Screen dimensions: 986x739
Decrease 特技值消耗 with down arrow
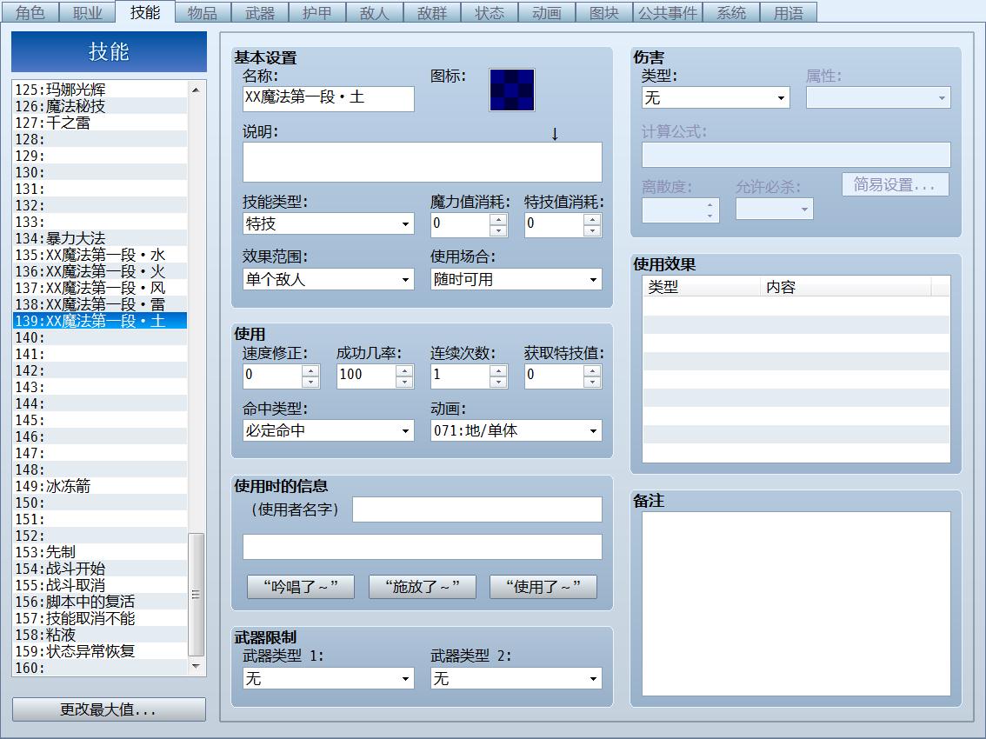pos(592,230)
